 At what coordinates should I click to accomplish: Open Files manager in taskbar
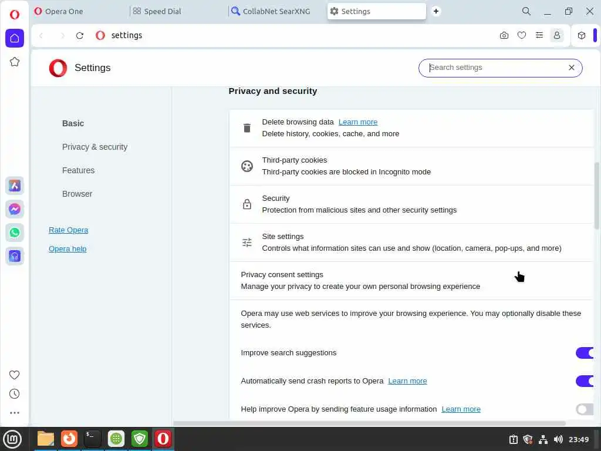point(46,439)
